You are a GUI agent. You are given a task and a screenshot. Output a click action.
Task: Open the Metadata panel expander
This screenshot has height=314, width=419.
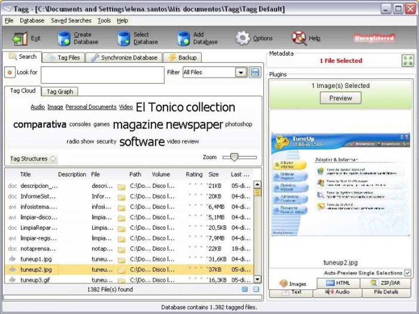[409, 60]
